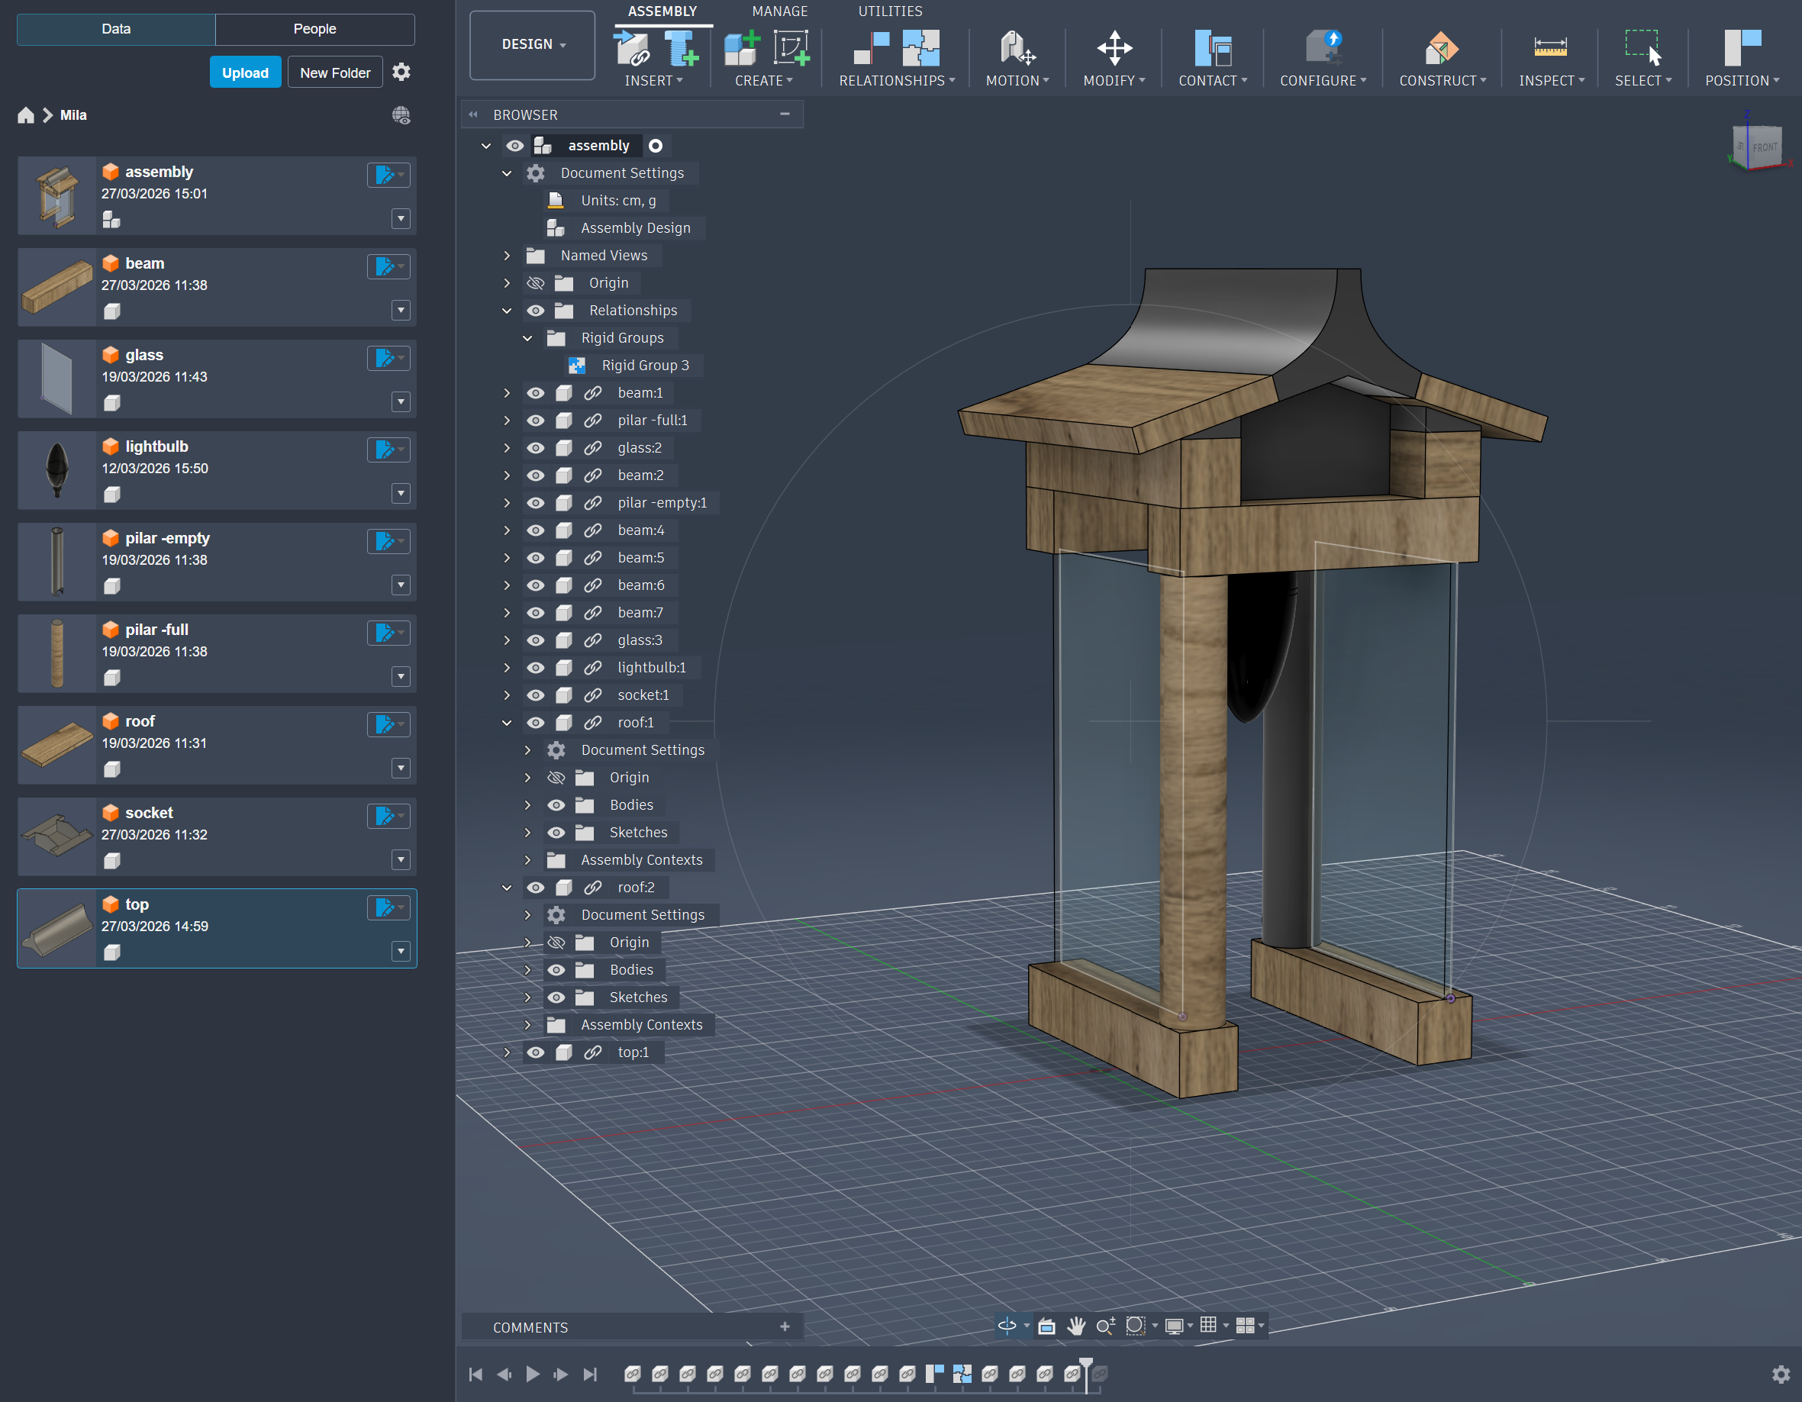Click the Upload button
This screenshot has width=1802, height=1402.
click(x=245, y=73)
